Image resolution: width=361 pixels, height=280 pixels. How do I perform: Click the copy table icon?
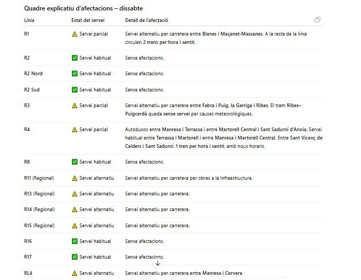click(317, 20)
